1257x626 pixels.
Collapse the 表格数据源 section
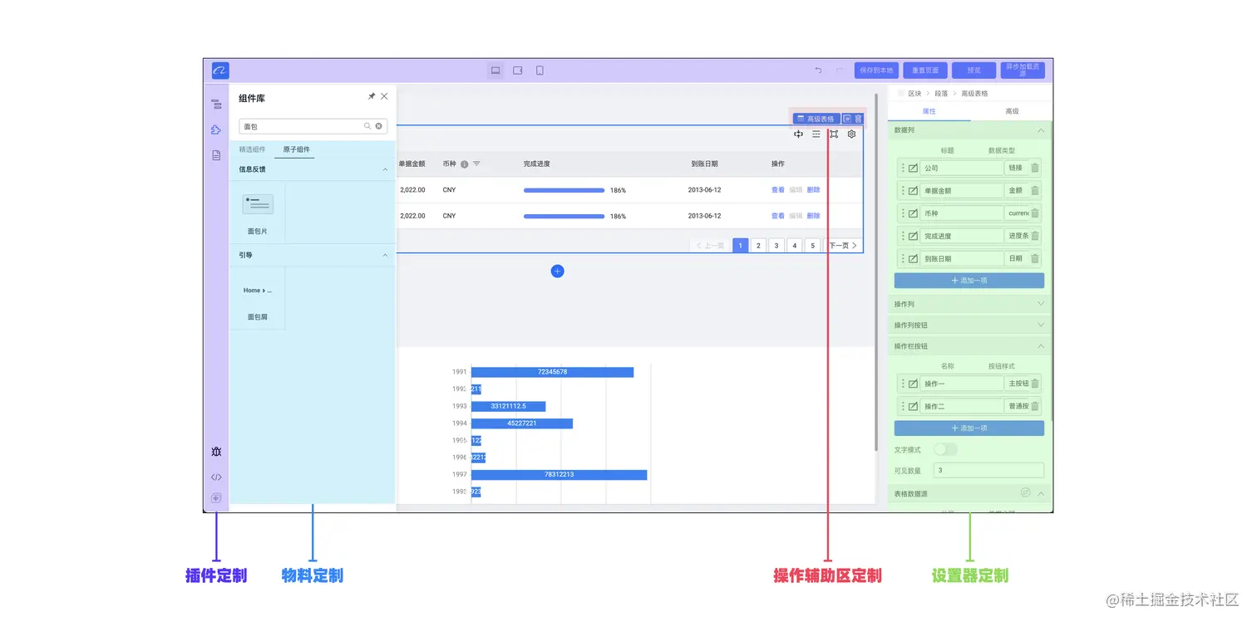(1040, 493)
